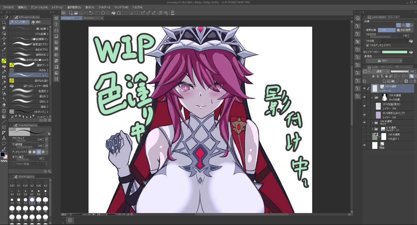Select the Gradient tool
The image size is (417, 225).
pyautogui.click(x=4, y=116)
